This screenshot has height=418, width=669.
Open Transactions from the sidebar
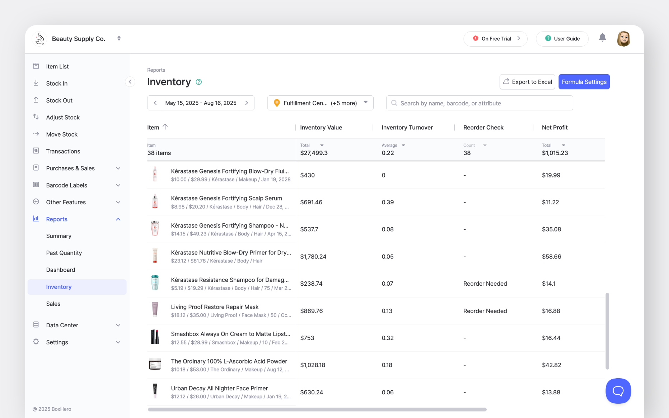coord(63,151)
